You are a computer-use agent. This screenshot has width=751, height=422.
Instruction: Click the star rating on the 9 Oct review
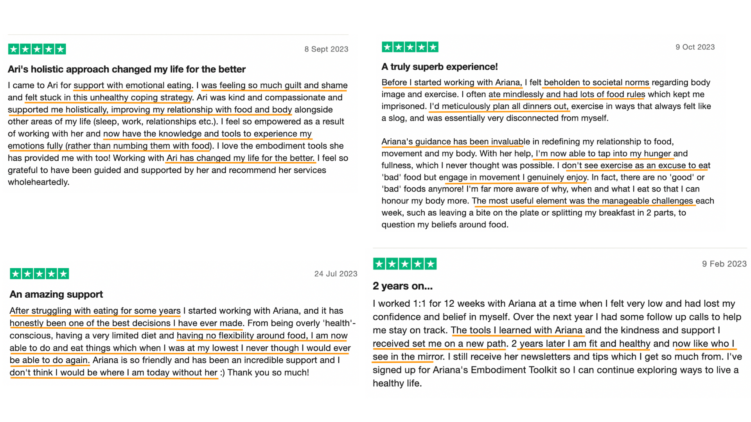tap(410, 47)
